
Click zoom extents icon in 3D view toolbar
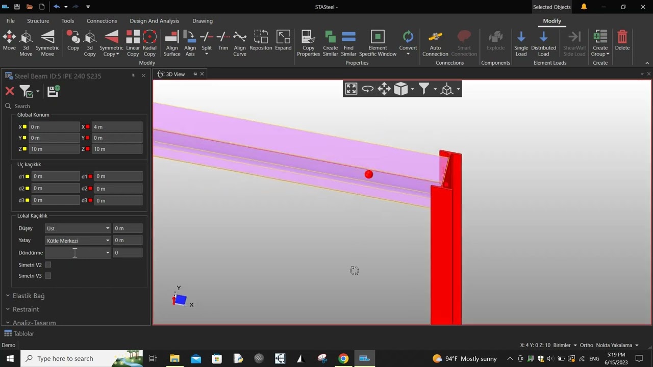(x=351, y=89)
